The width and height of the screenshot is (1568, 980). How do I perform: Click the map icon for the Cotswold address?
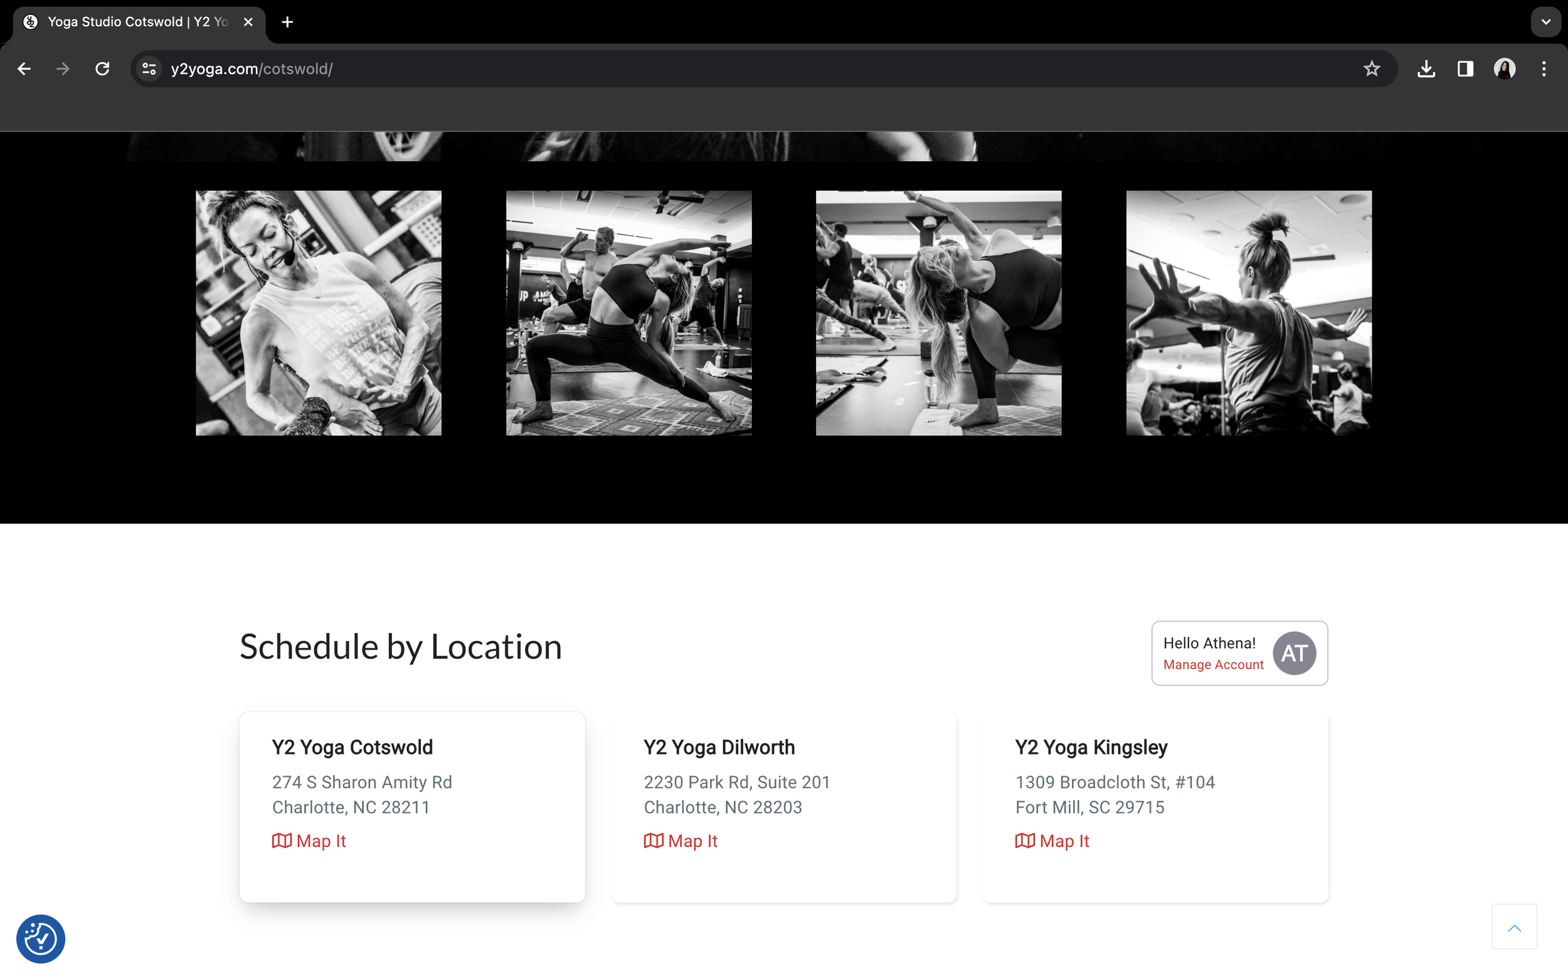coord(282,841)
